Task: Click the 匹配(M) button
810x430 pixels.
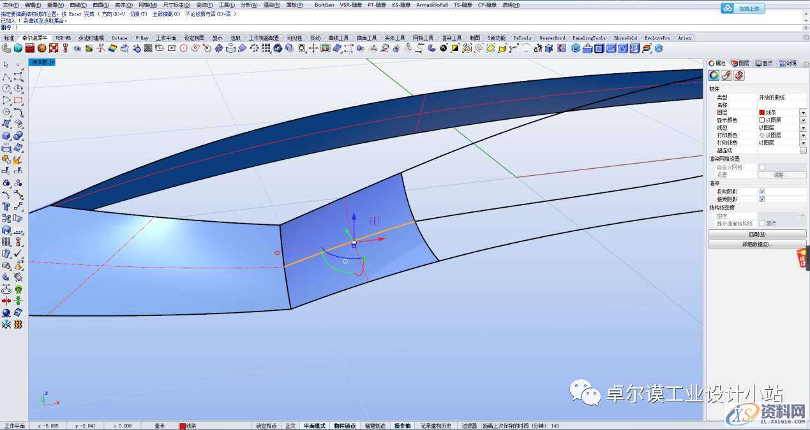Action: click(x=757, y=234)
